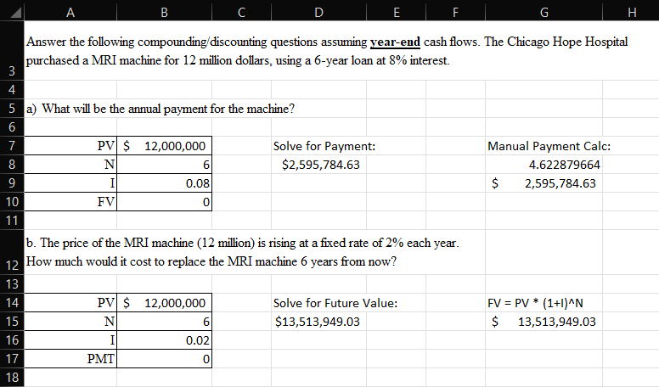Select row 12 header
The height and width of the screenshot is (387, 659).
coord(12,252)
